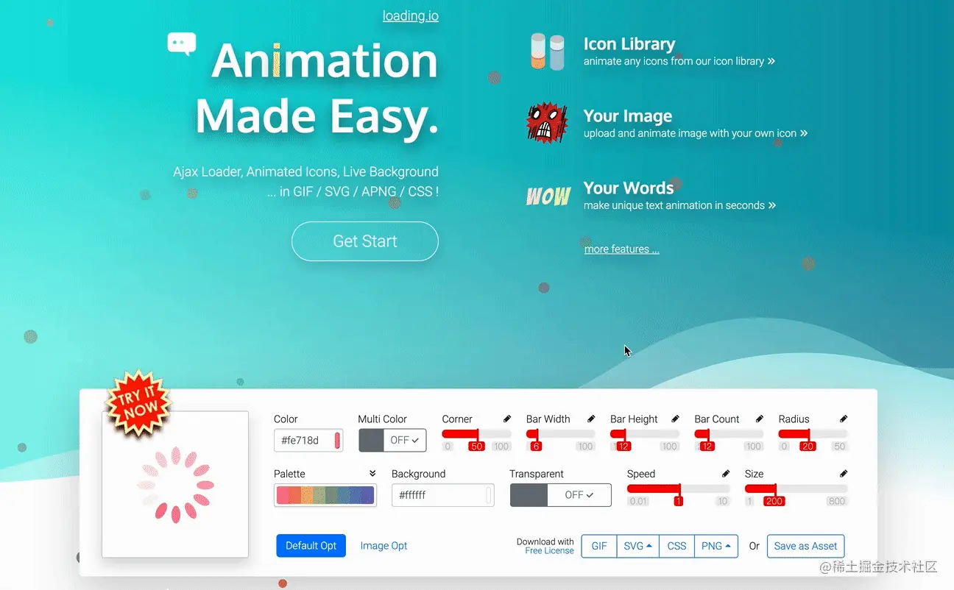Click the Icon Library jars icon
Screen dimensions: 954x590
coord(548,51)
